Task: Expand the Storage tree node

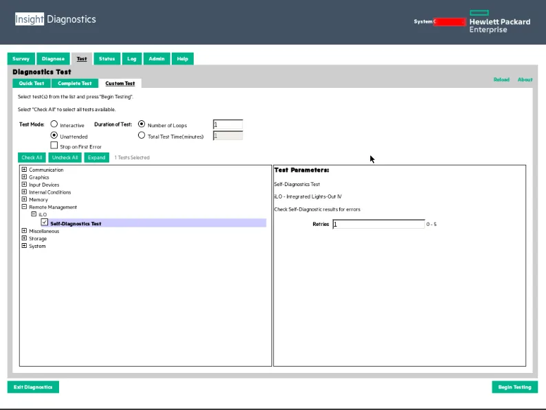Action: [x=24, y=238]
